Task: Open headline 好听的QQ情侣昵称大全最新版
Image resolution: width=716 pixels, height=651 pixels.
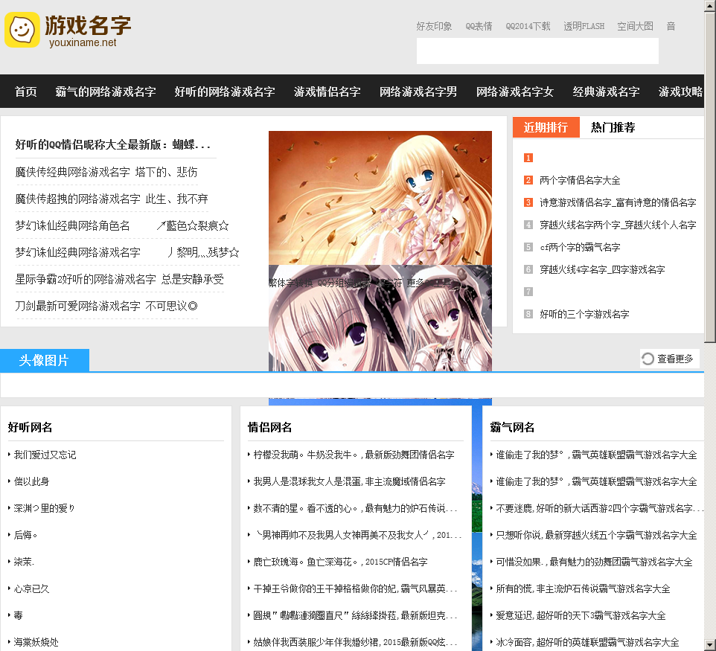Action: pos(113,145)
